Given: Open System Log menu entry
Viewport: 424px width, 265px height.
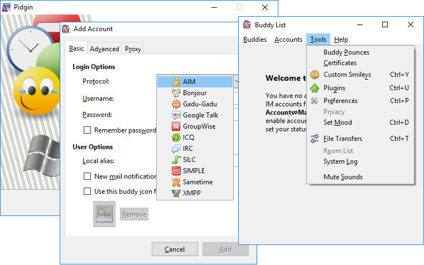Looking at the screenshot, I should [x=360, y=161].
